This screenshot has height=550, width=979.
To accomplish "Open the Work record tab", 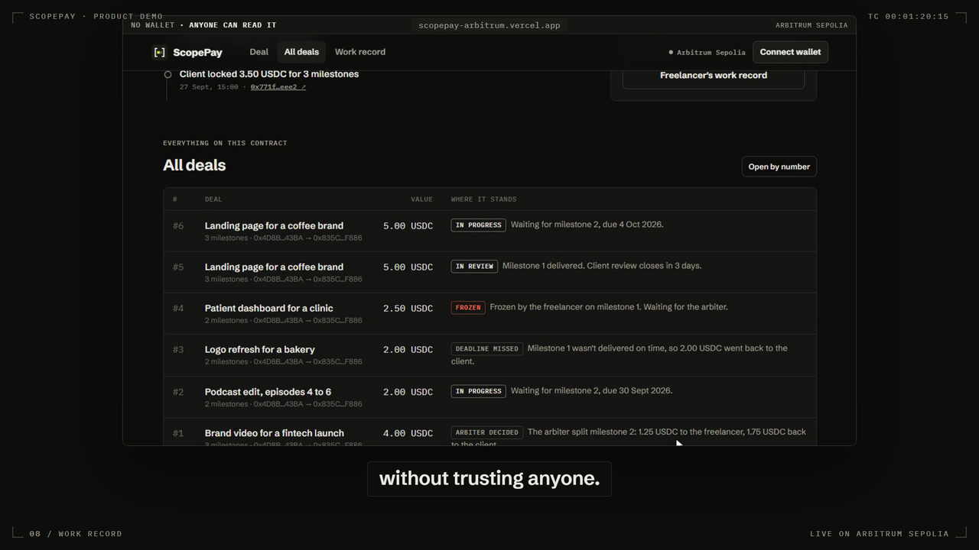I will (x=360, y=52).
